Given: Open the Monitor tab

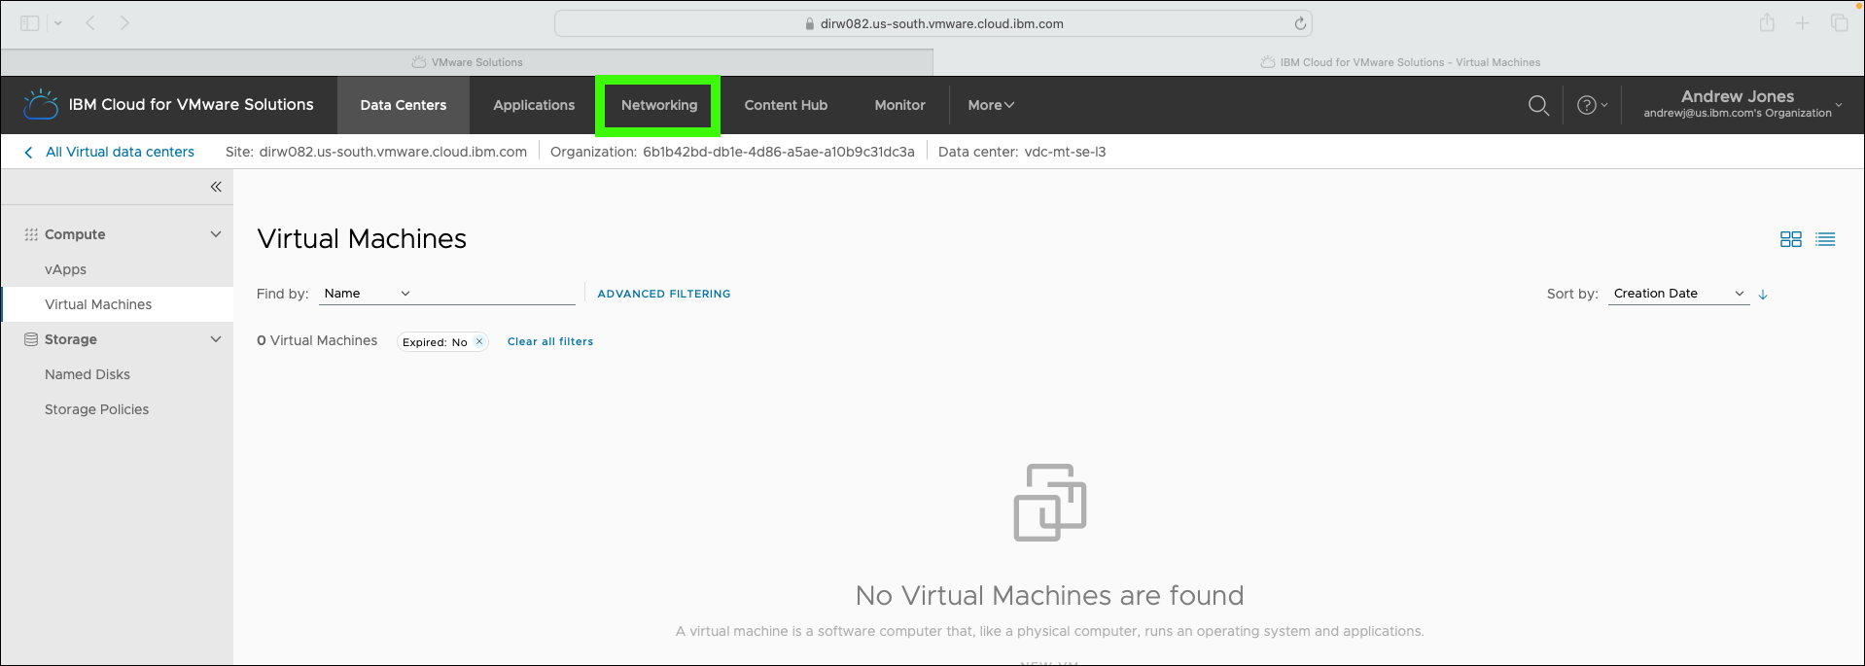Looking at the screenshot, I should 899,105.
